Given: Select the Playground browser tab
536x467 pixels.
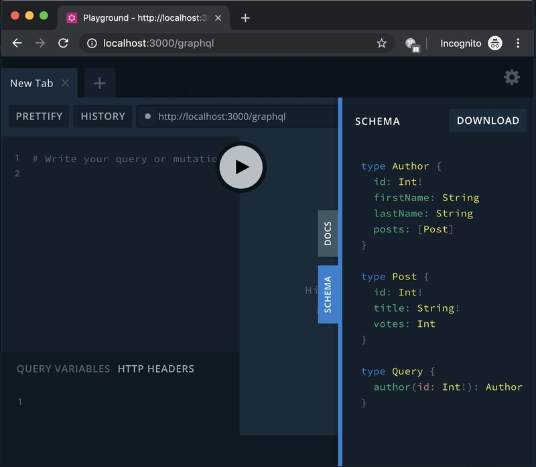Looking at the screenshot, I should coord(143,18).
